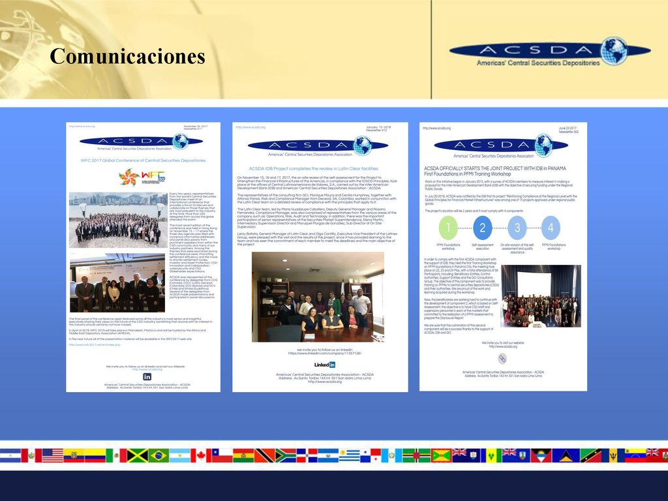Click the LinkedIn logo in the Latin Clear newsletter
The image size is (668, 501).
325,365
